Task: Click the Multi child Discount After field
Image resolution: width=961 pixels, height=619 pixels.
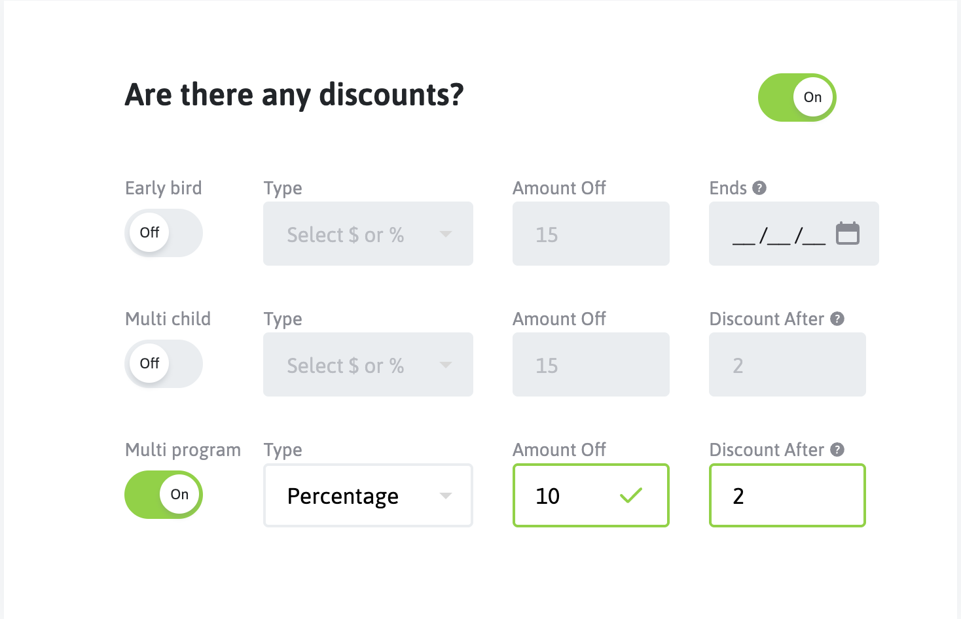Action: pyautogui.click(x=787, y=364)
